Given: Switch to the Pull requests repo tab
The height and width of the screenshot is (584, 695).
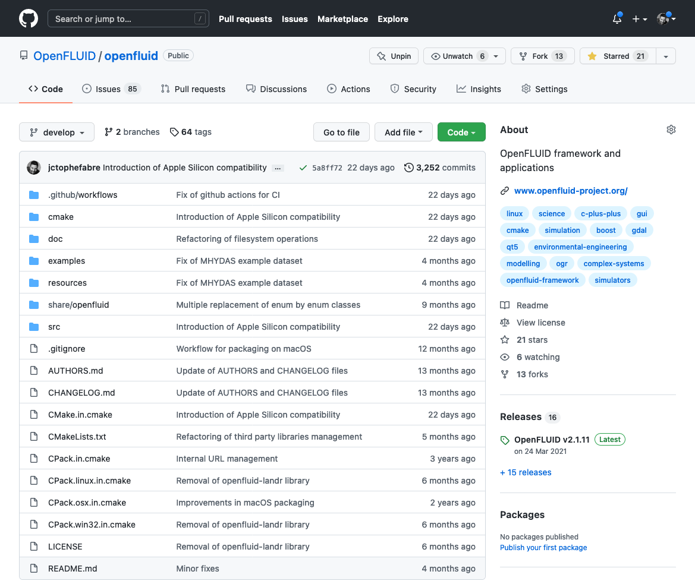Looking at the screenshot, I should pos(193,89).
